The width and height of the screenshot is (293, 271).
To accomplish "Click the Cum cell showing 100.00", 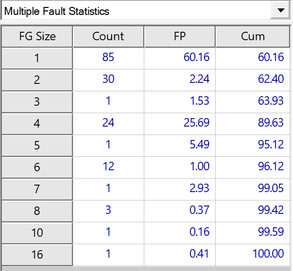I will [x=253, y=255].
